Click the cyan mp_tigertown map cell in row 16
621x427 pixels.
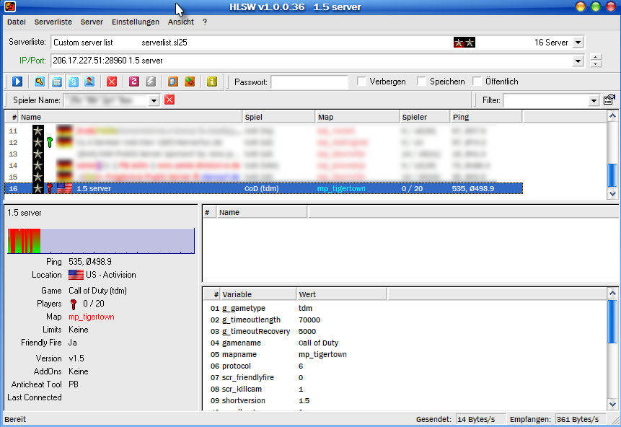pos(341,188)
